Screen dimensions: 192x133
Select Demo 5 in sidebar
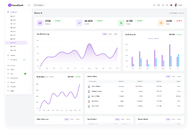pos(13,31)
